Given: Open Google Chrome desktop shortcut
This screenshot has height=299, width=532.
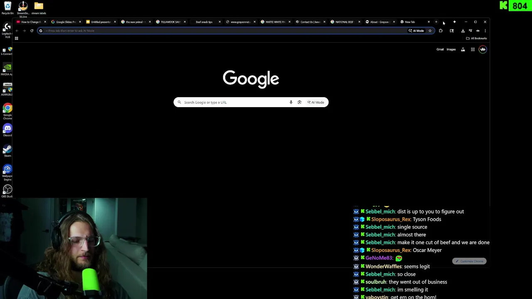Looking at the screenshot, I should [7, 111].
